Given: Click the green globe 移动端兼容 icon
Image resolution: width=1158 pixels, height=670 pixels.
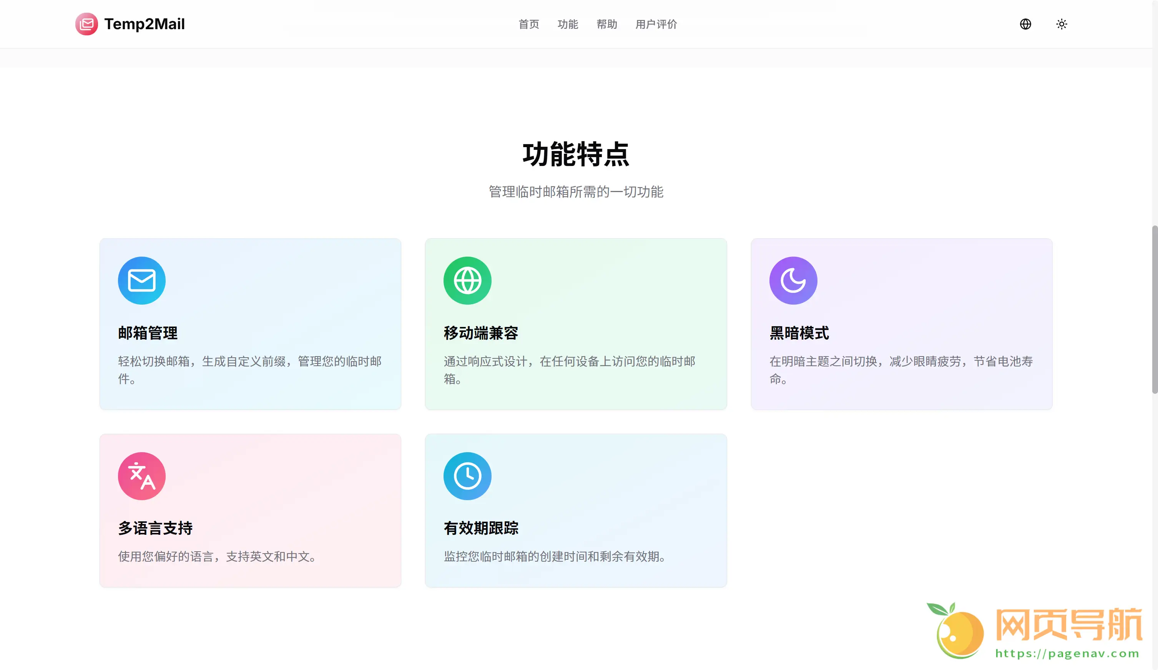Looking at the screenshot, I should (467, 280).
